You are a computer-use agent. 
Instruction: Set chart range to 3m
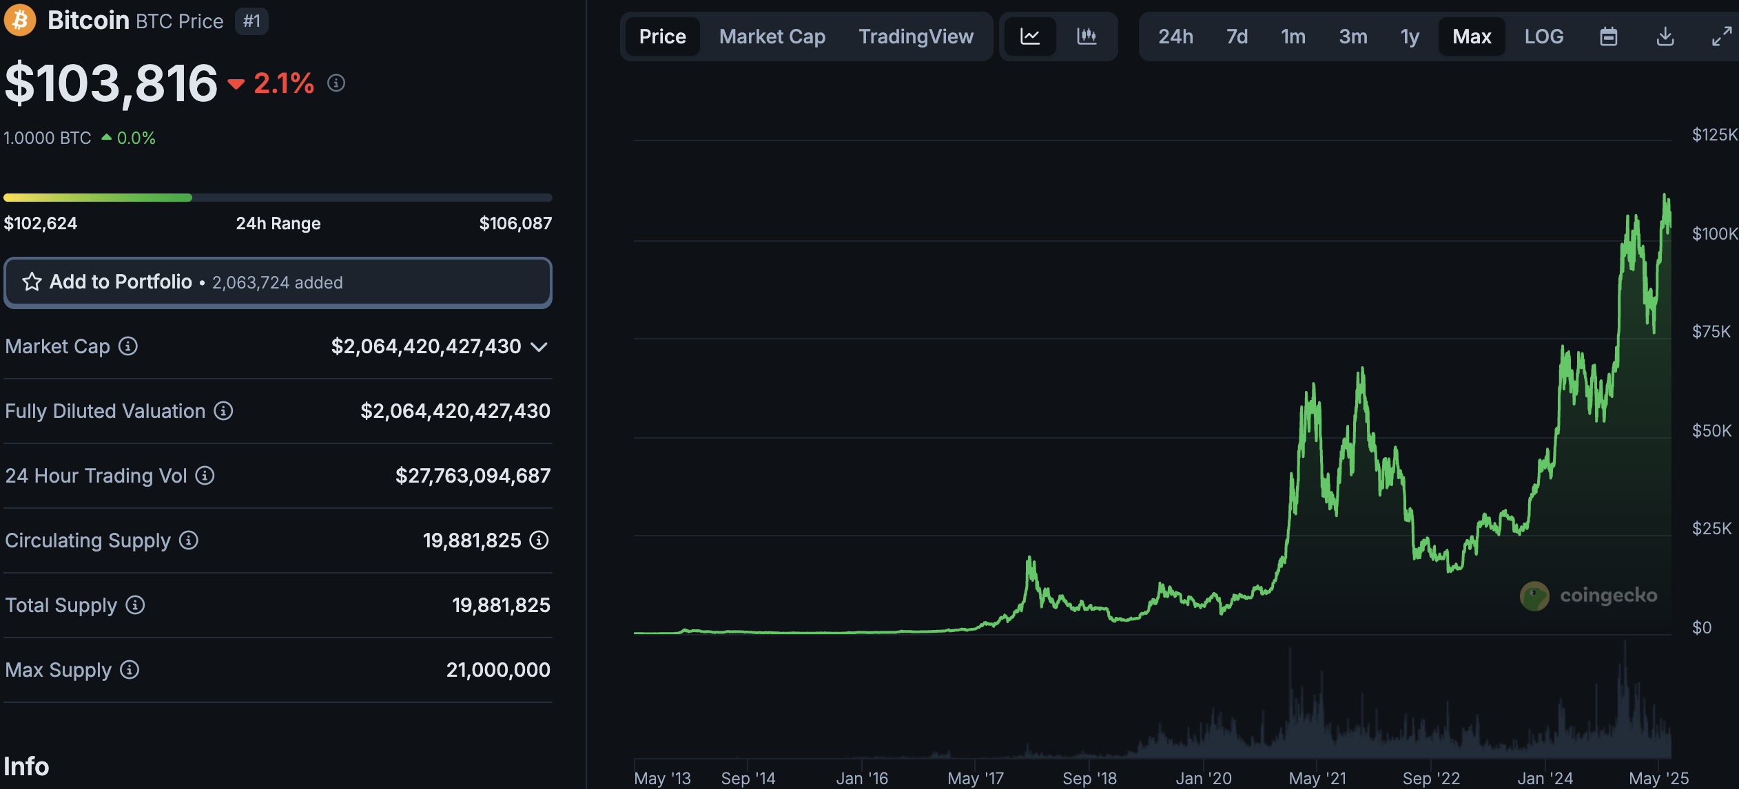(x=1353, y=36)
